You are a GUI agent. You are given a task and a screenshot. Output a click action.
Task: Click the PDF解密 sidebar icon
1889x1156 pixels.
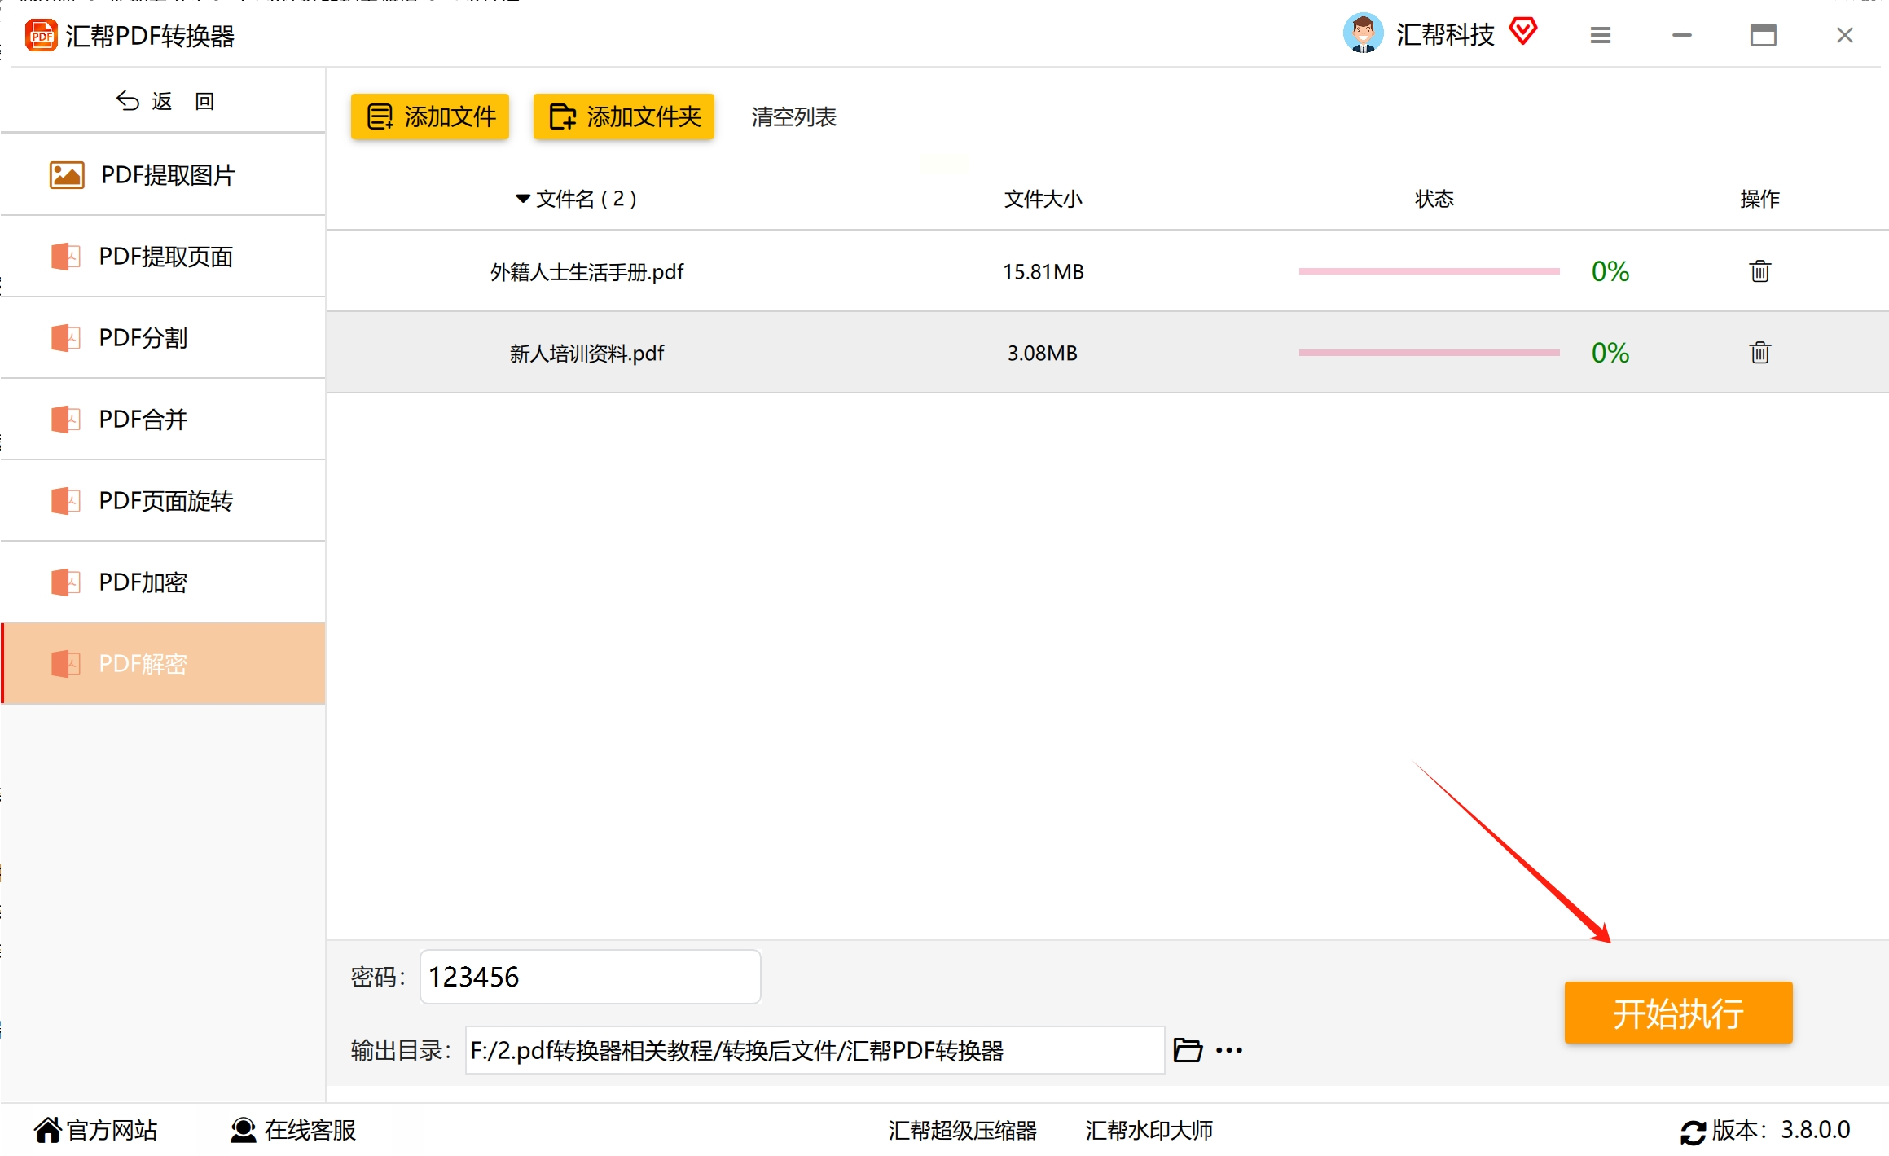[x=66, y=664]
